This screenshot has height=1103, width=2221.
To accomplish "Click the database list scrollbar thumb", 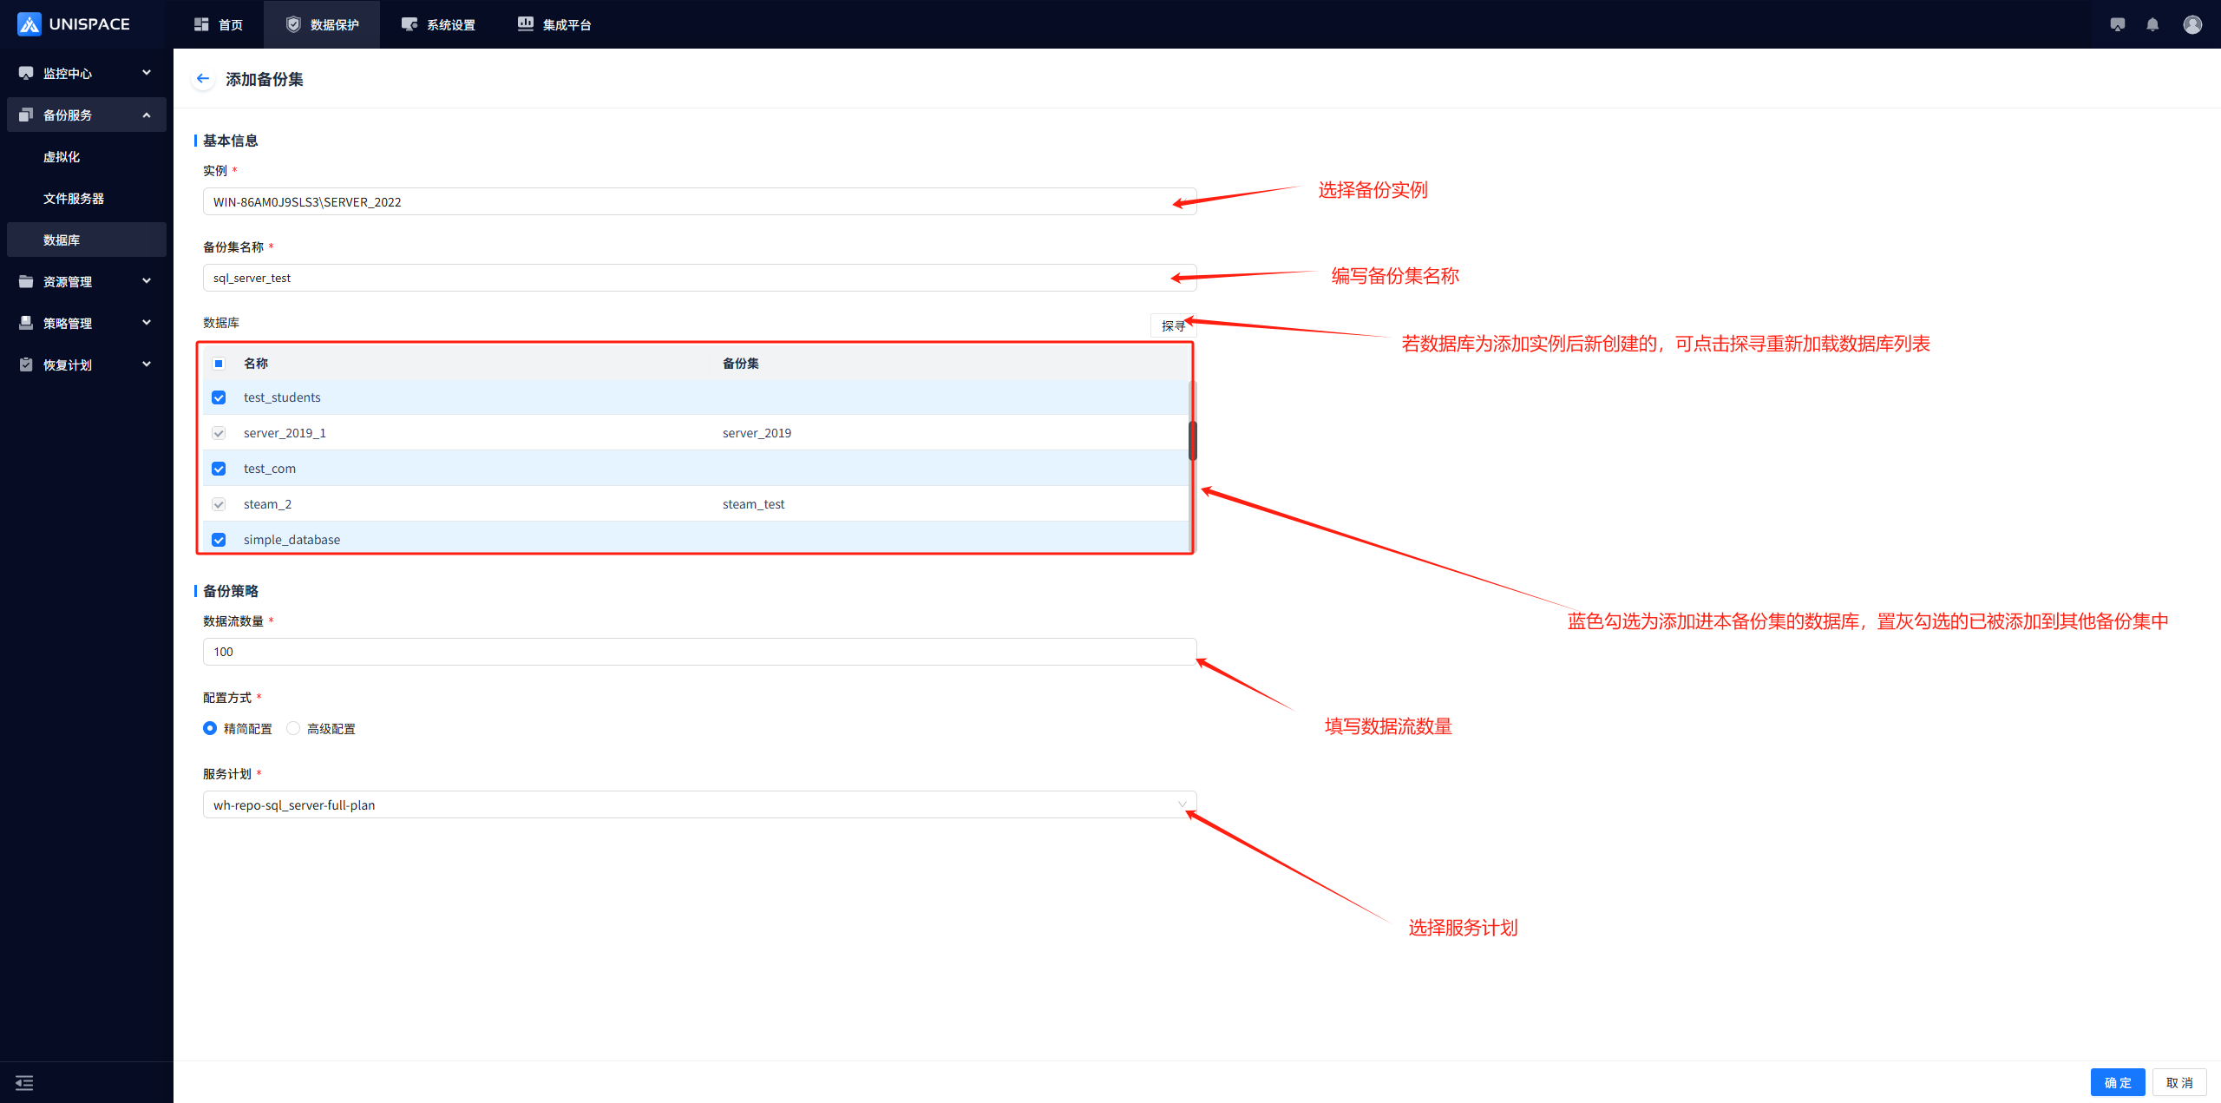I will click(x=1192, y=440).
